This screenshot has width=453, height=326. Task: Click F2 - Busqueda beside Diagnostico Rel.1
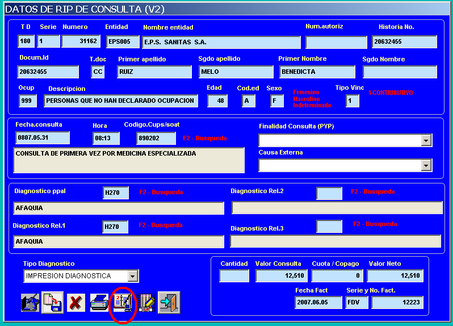tap(161, 225)
